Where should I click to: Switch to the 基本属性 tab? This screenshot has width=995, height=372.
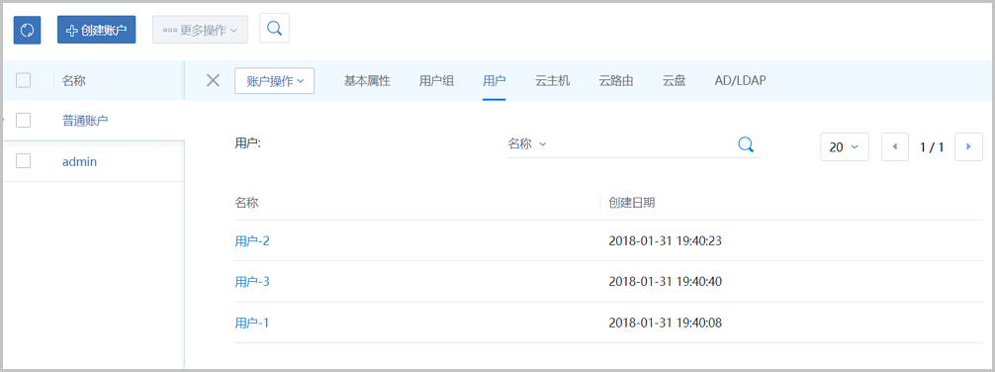point(367,80)
